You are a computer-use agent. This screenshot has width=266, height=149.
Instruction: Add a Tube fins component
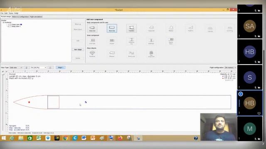(210, 29)
